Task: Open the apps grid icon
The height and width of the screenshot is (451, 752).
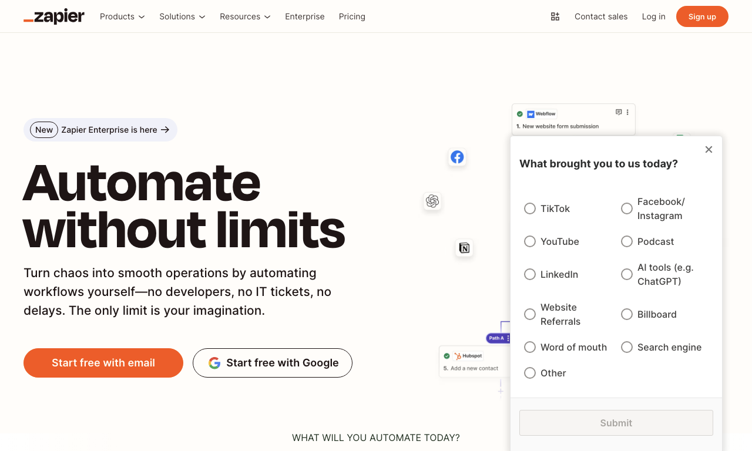Action: (555, 16)
